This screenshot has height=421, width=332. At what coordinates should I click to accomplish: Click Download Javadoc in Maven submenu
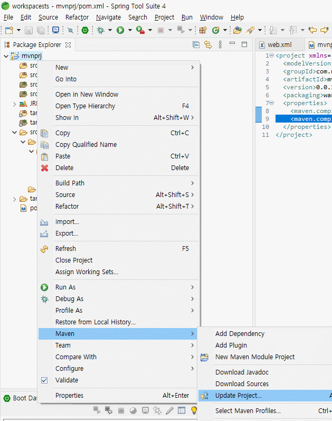click(265, 372)
